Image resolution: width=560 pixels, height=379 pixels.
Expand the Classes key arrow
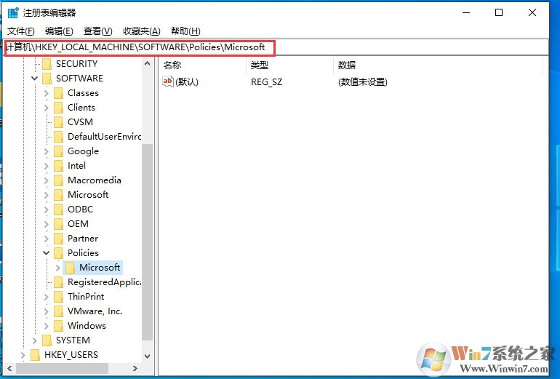click(46, 93)
